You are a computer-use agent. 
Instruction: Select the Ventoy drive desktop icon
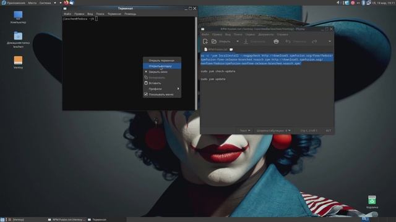(x=18, y=62)
